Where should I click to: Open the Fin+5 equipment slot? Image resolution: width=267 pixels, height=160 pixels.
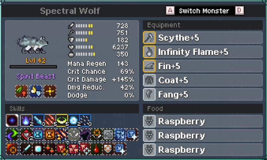(x=203, y=66)
